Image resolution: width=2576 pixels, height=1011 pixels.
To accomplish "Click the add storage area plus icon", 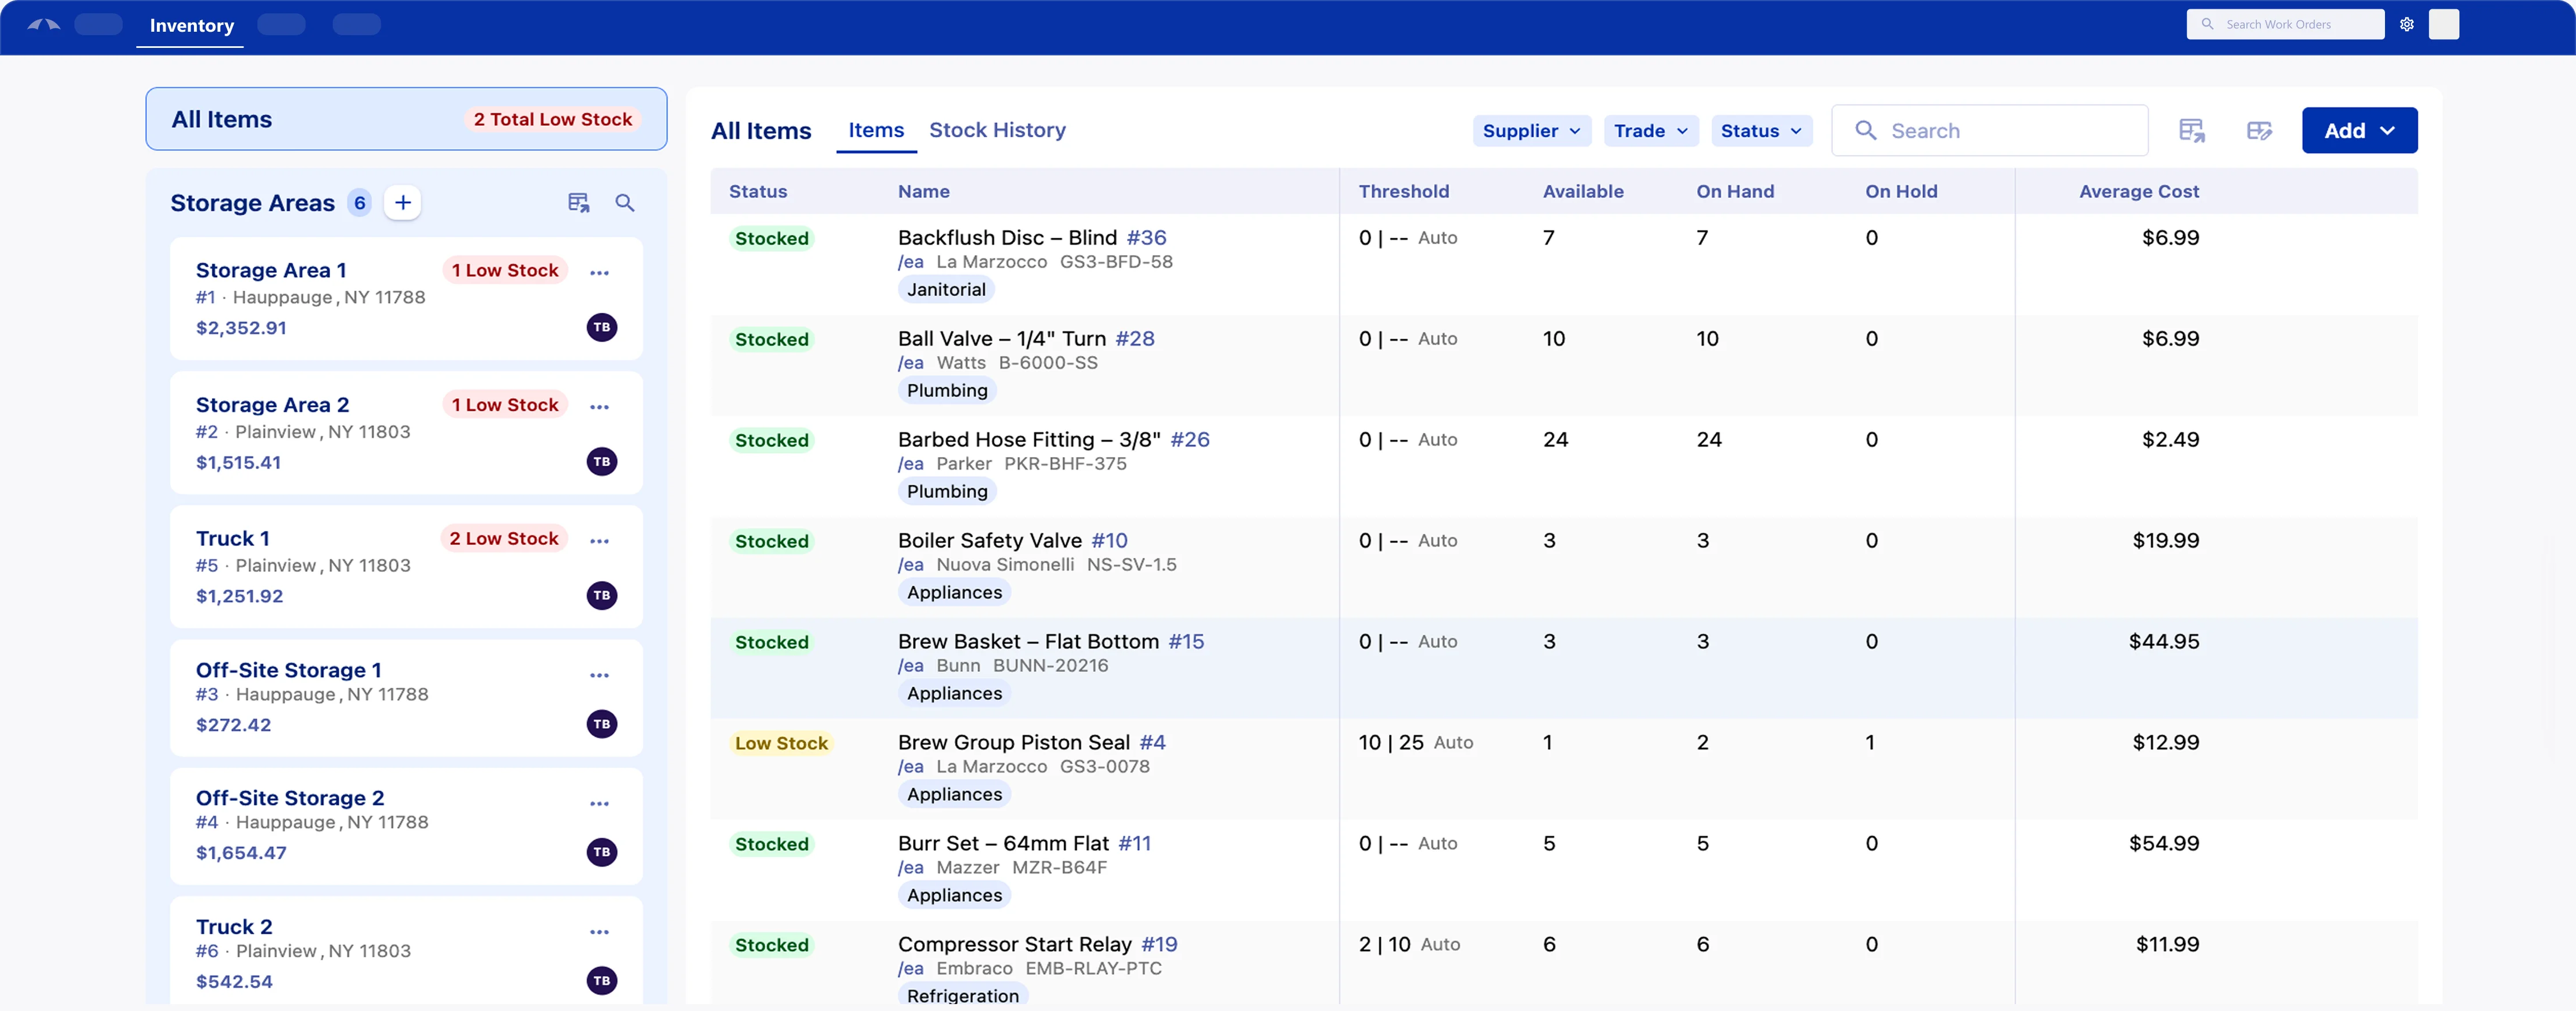I will [402, 203].
